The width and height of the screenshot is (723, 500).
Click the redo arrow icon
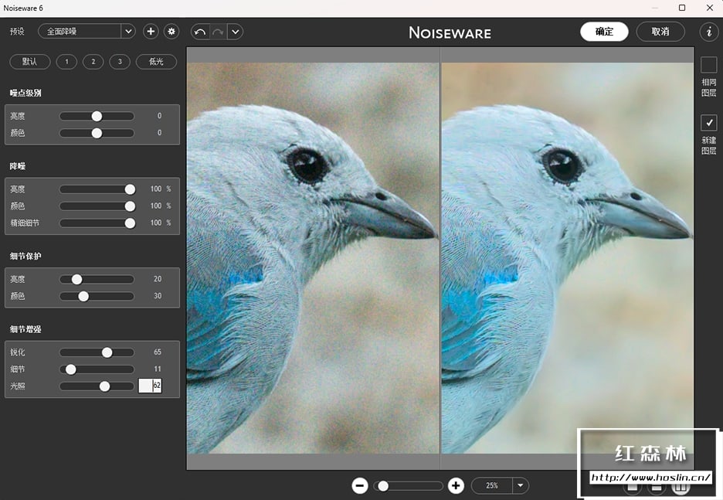pos(218,32)
